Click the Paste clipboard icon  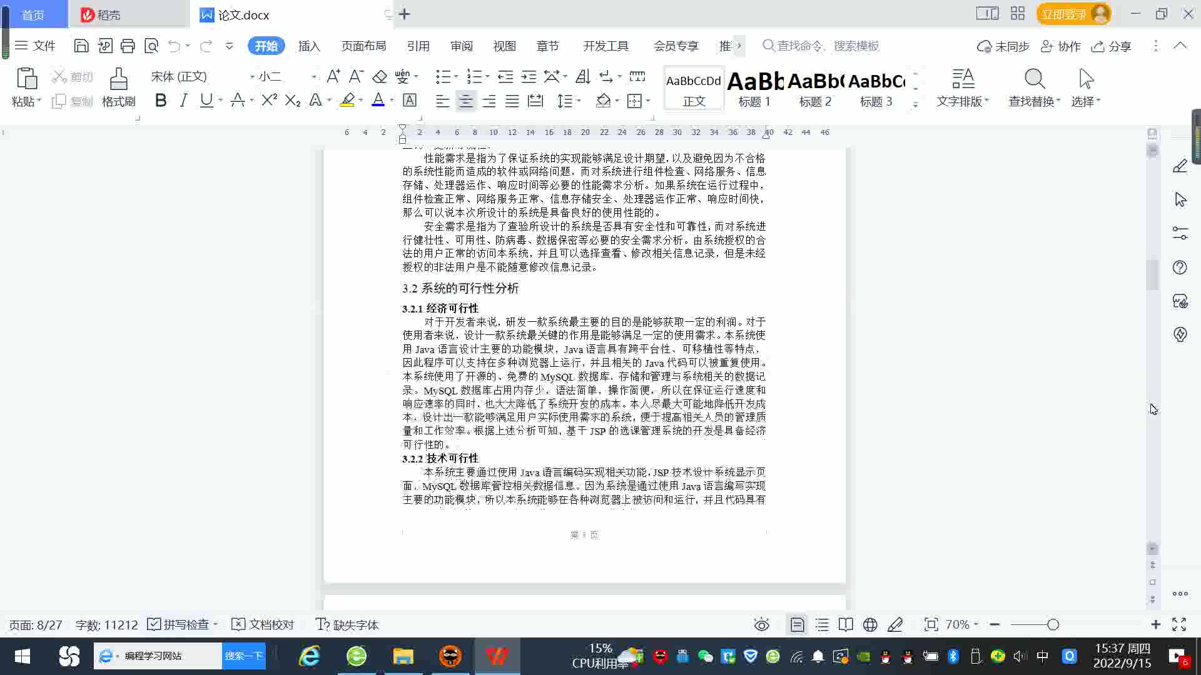(26, 79)
